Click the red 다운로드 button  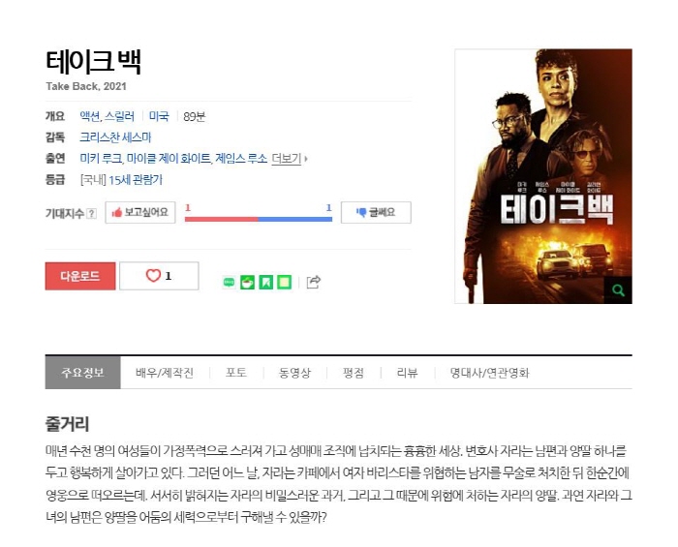pos(80,276)
